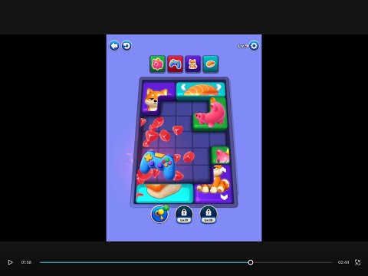Click the cyan sushi rice block at bottom
Viewport: 368px width, 276px height.
pyautogui.click(x=164, y=193)
